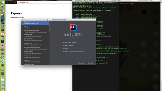This screenshot has width=162, height=91.
Task: Launch VLC cone icon in dock
Action: [x=3, y=70]
